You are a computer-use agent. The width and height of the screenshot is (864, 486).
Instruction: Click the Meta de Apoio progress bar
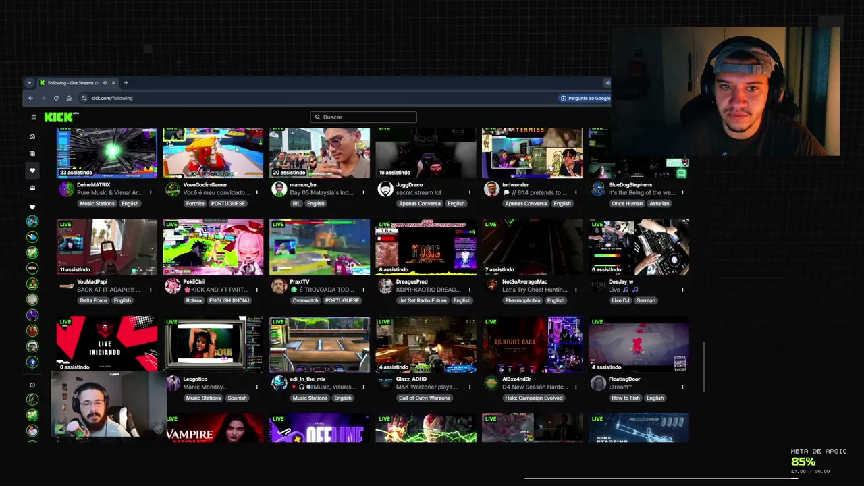pos(661,478)
